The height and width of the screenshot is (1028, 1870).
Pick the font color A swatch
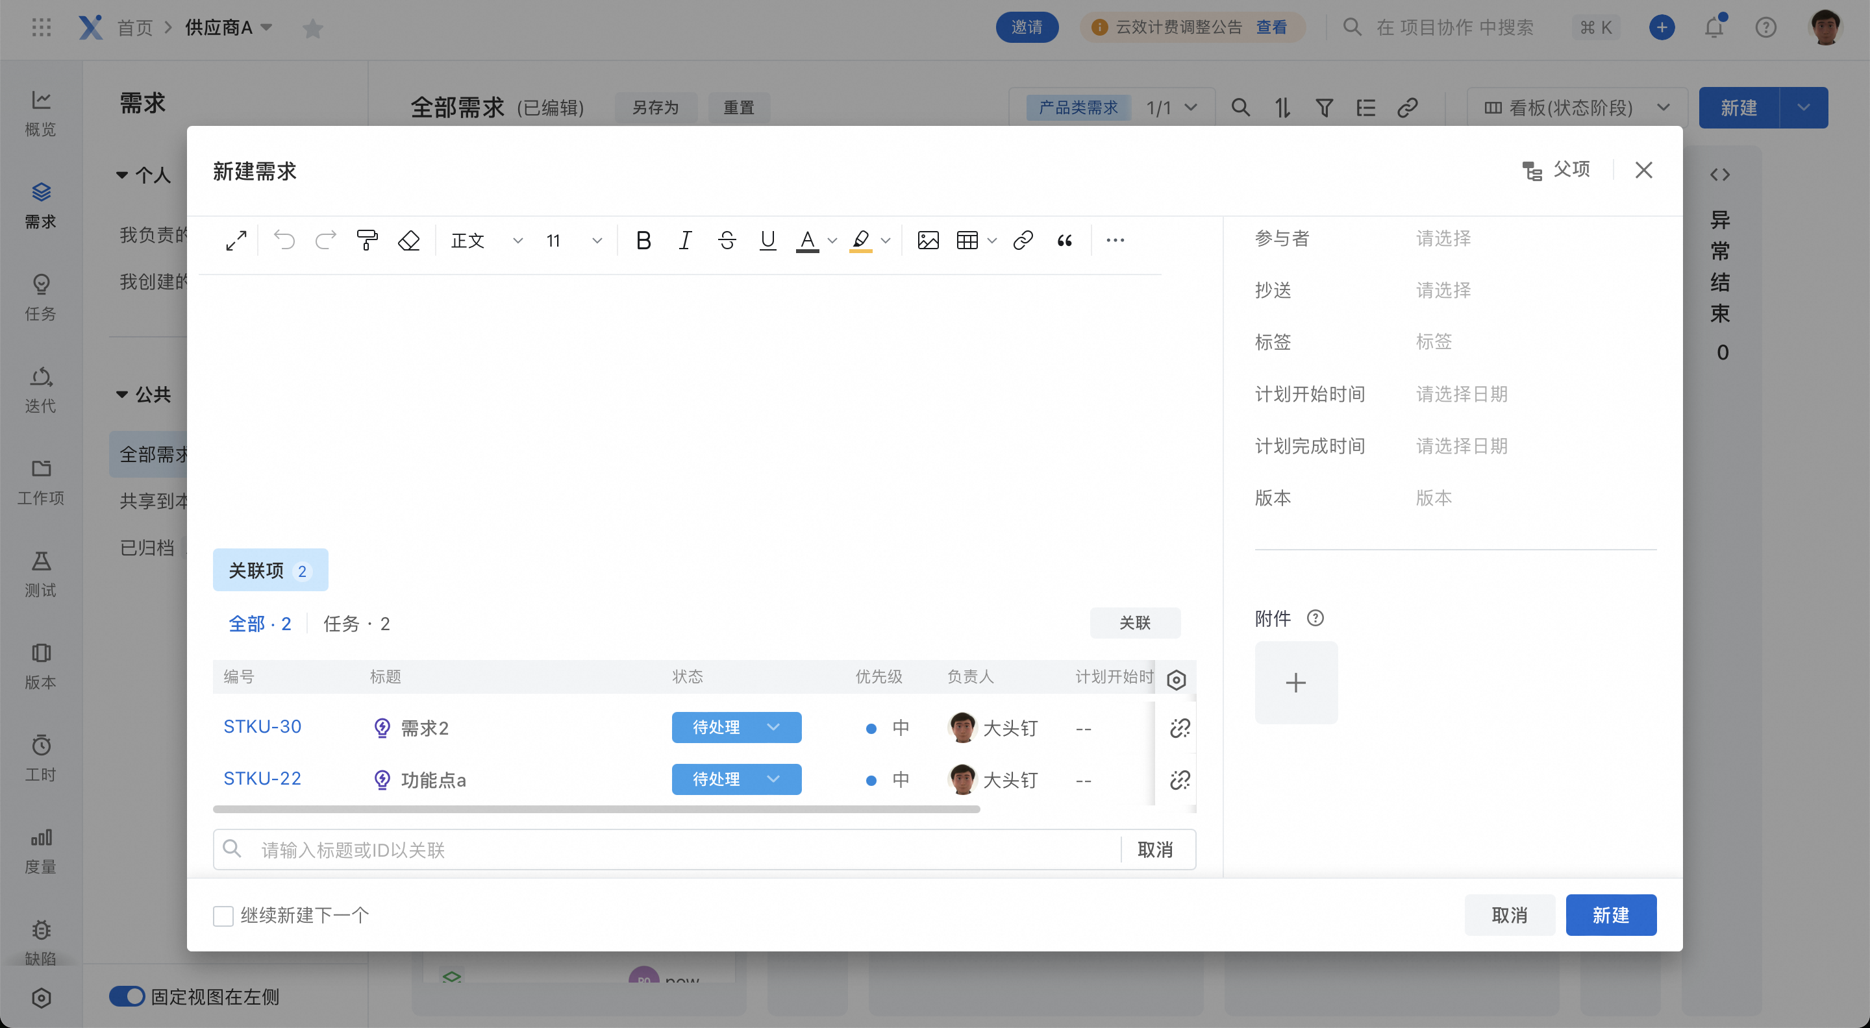pyautogui.click(x=807, y=240)
